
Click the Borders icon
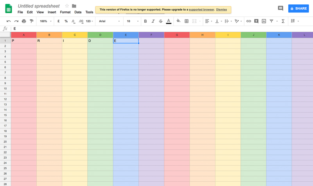point(187,21)
